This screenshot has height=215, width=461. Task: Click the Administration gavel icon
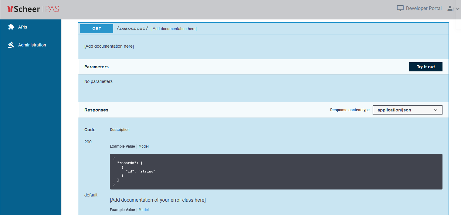pyautogui.click(x=11, y=45)
